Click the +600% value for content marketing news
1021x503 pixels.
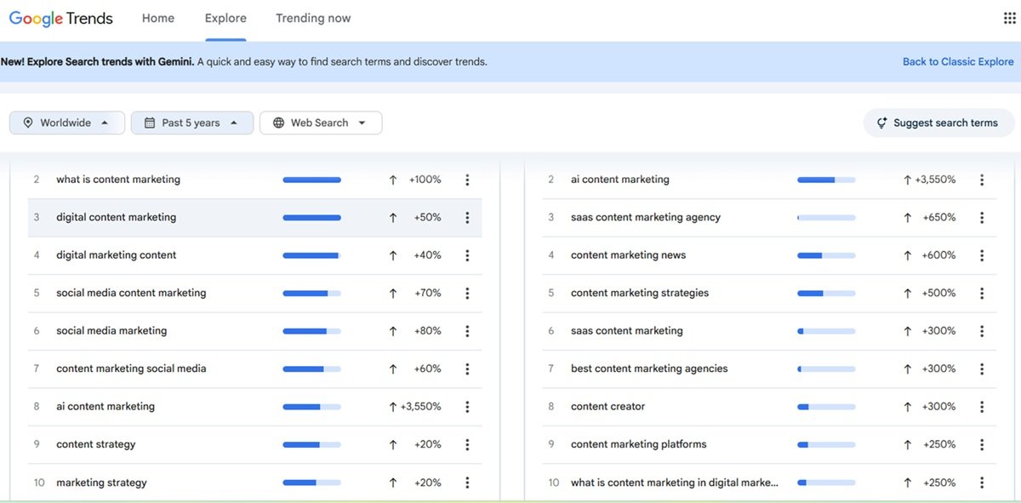click(x=939, y=255)
